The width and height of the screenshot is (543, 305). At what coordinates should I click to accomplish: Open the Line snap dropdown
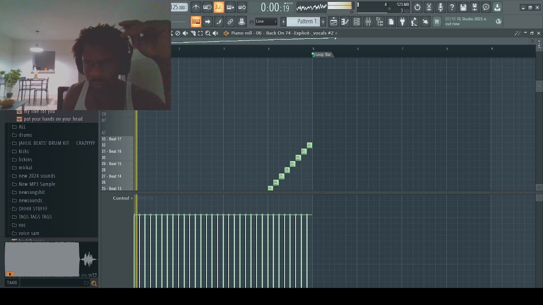pyautogui.click(x=266, y=22)
